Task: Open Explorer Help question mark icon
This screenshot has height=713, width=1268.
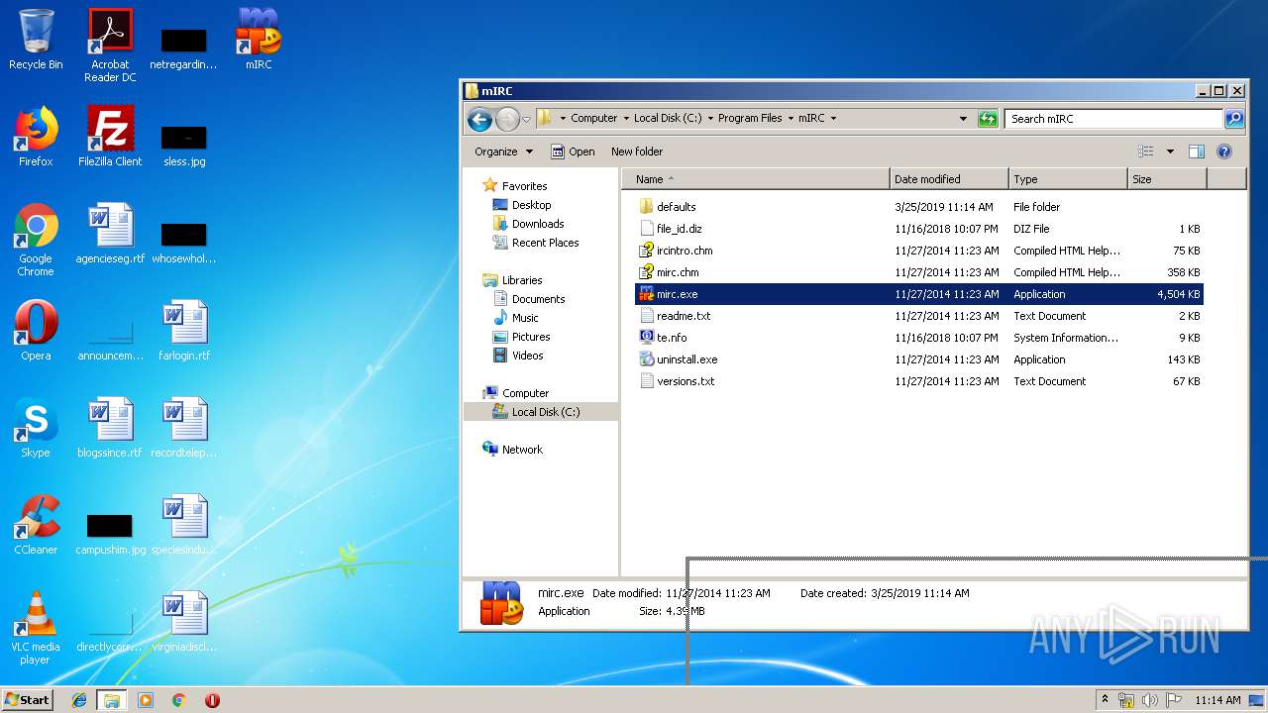Action: click(1224, 152)
